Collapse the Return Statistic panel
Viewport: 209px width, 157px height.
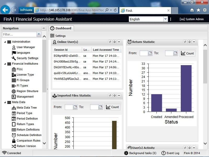tap(194, 42)
